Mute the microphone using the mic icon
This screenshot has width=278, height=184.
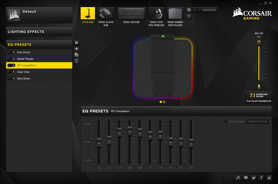(259, 86)
